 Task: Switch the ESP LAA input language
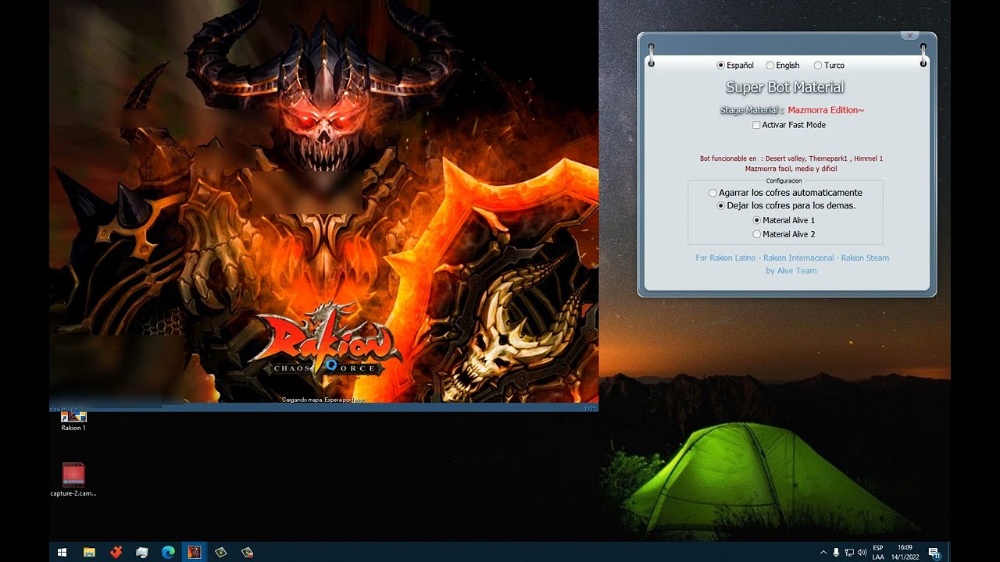point(878,552)
